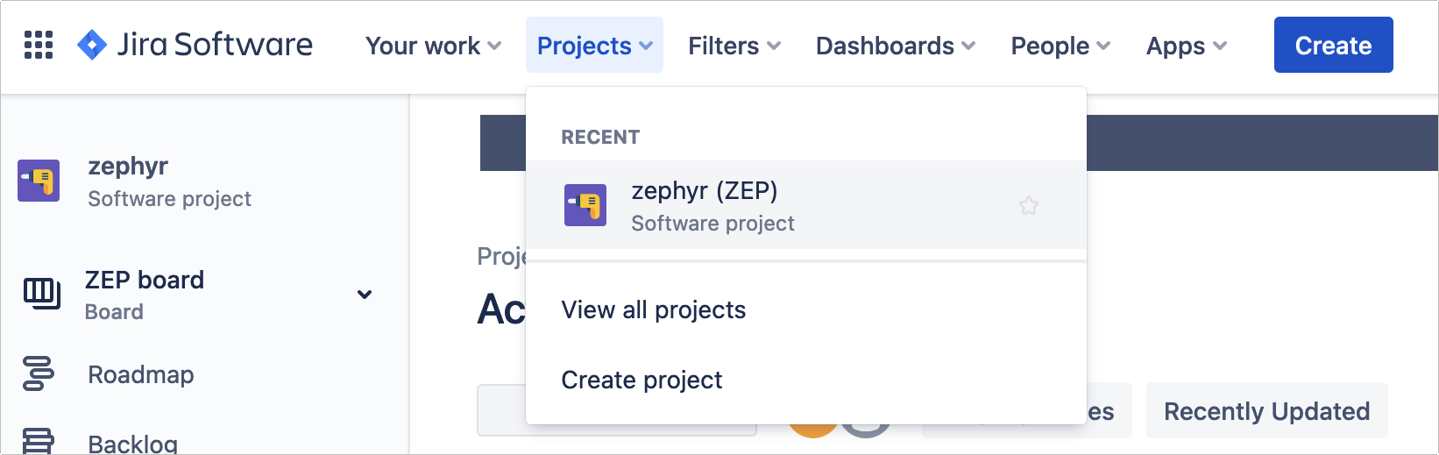The height and width of the screenshot is (455, 1439).
Task: Open the Filters dropdown
Action: click(734, 46)
